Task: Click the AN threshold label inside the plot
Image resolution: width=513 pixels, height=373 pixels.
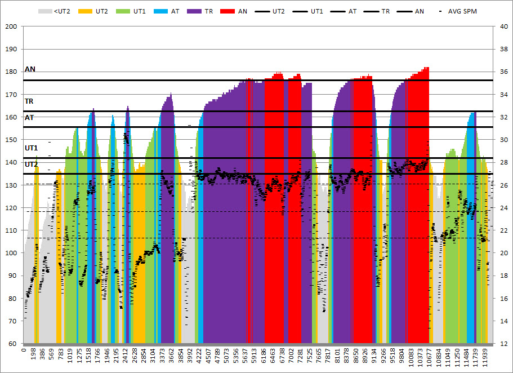Action: tap(30, 69)
